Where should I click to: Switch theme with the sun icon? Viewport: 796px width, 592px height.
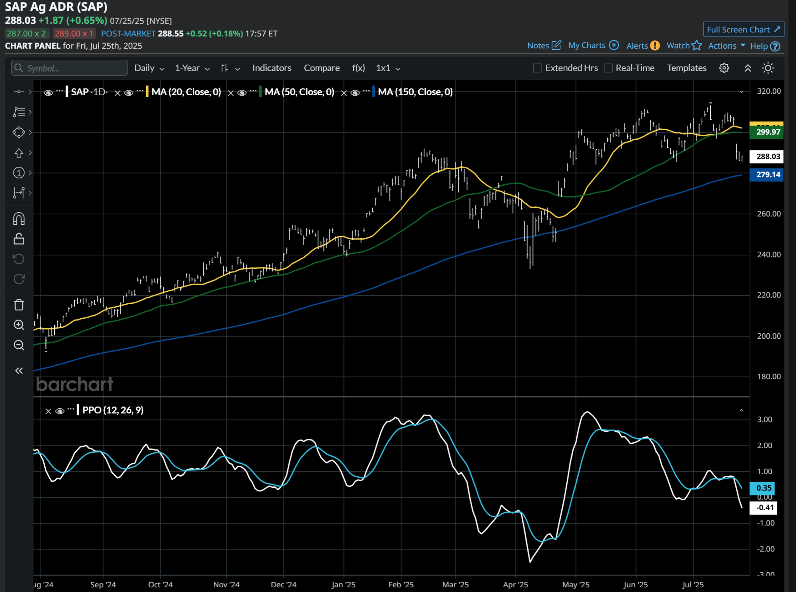[768, 68]
